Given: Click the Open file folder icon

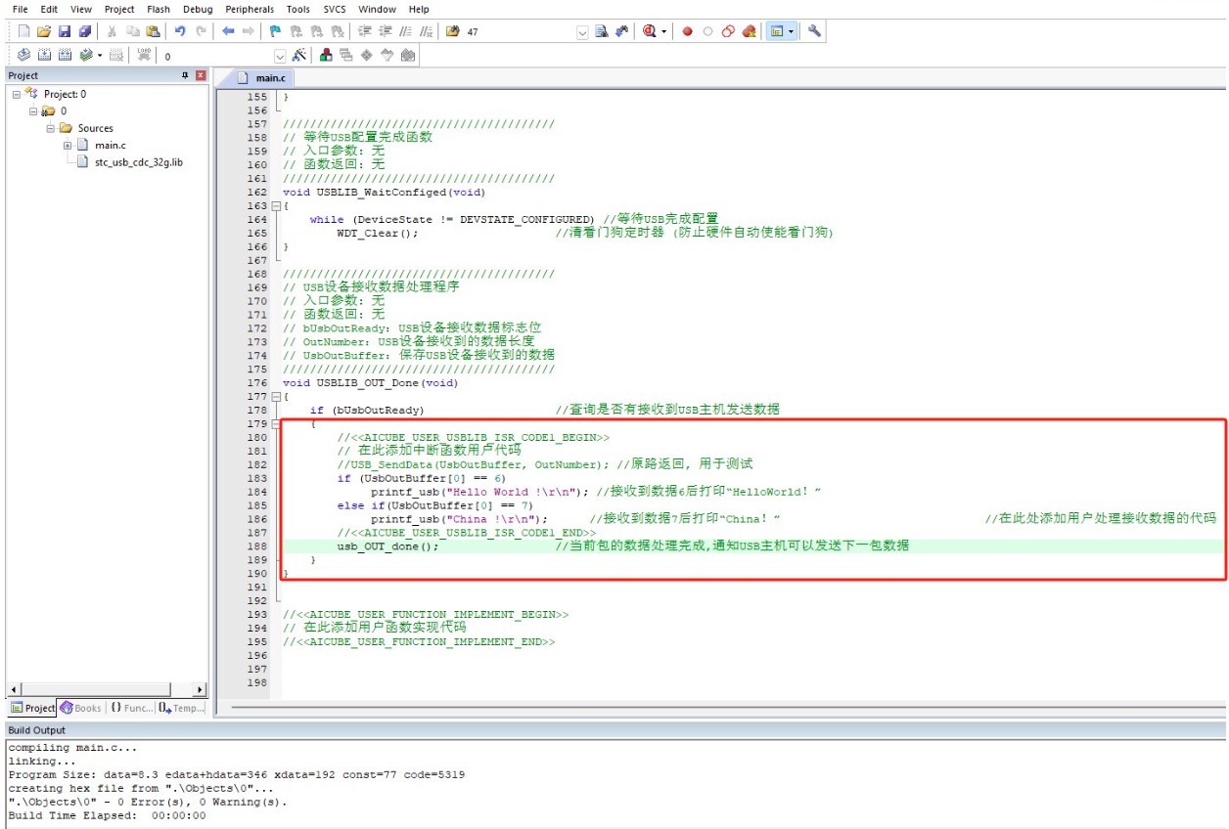Looking at the screenshot, I should [43, 31].
